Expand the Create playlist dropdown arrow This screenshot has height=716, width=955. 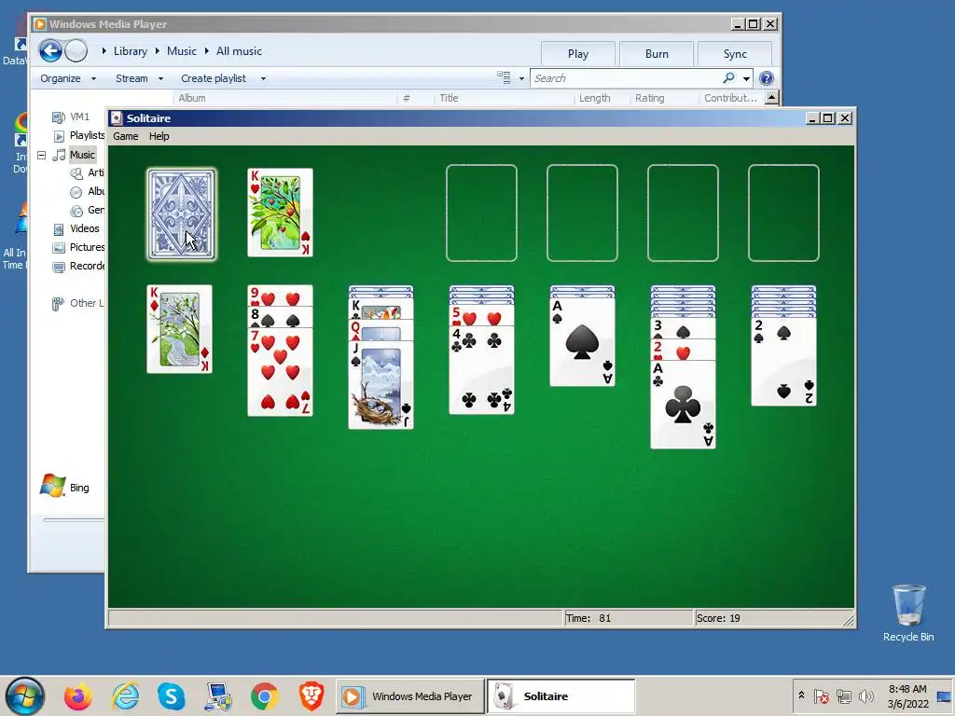tap(263, 78)
